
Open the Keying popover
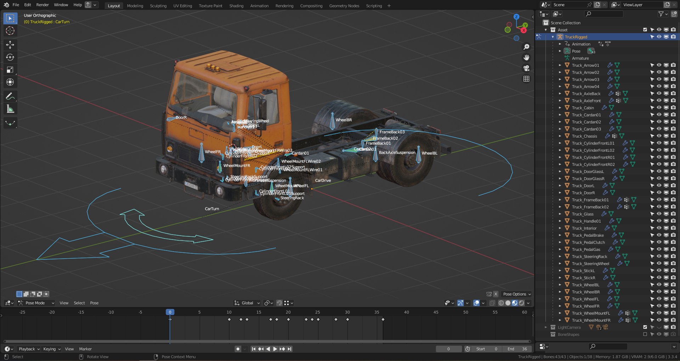point(52,349)
